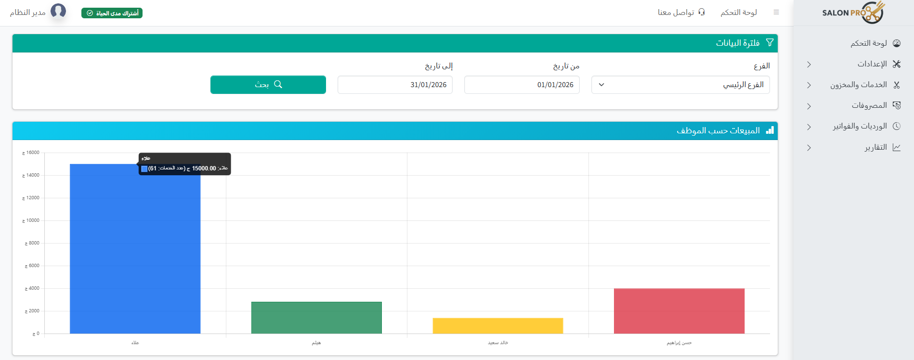The image size is (914, 360).
Task: Click the blue علاء sales bar
Action: point(135,250)
